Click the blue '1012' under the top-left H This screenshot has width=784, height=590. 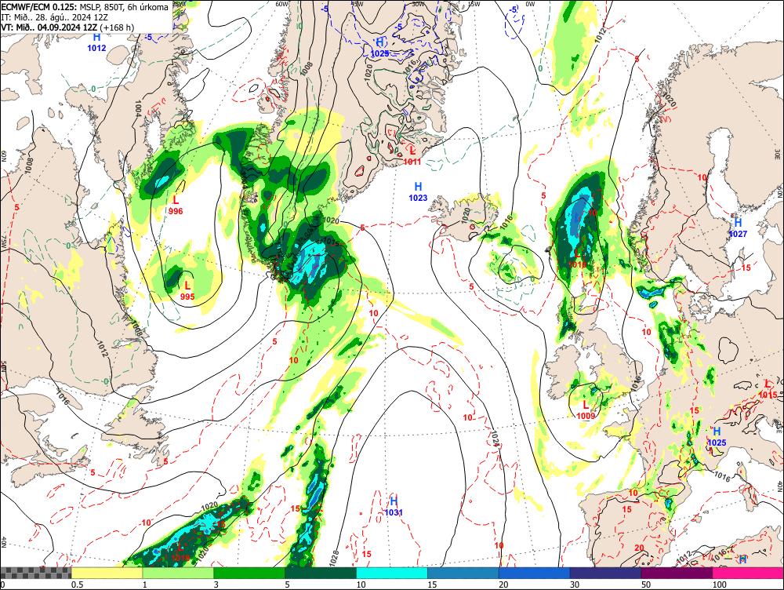click(x=96, y=48)
